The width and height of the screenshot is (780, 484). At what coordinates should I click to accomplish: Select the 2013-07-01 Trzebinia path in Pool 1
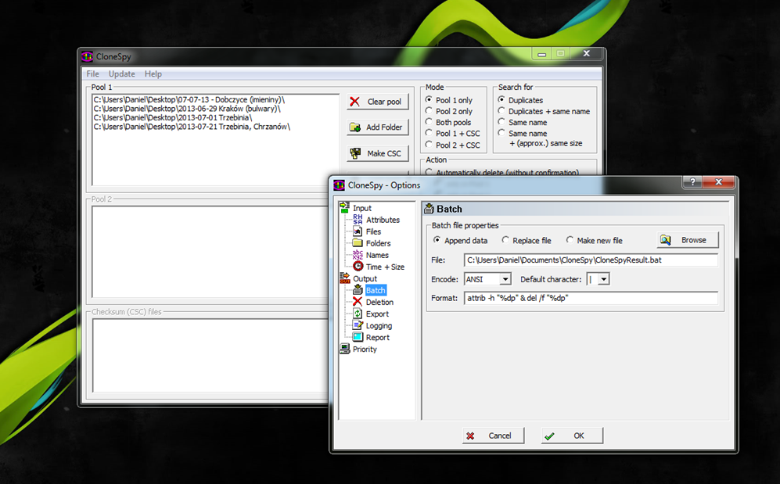(173, 117)
